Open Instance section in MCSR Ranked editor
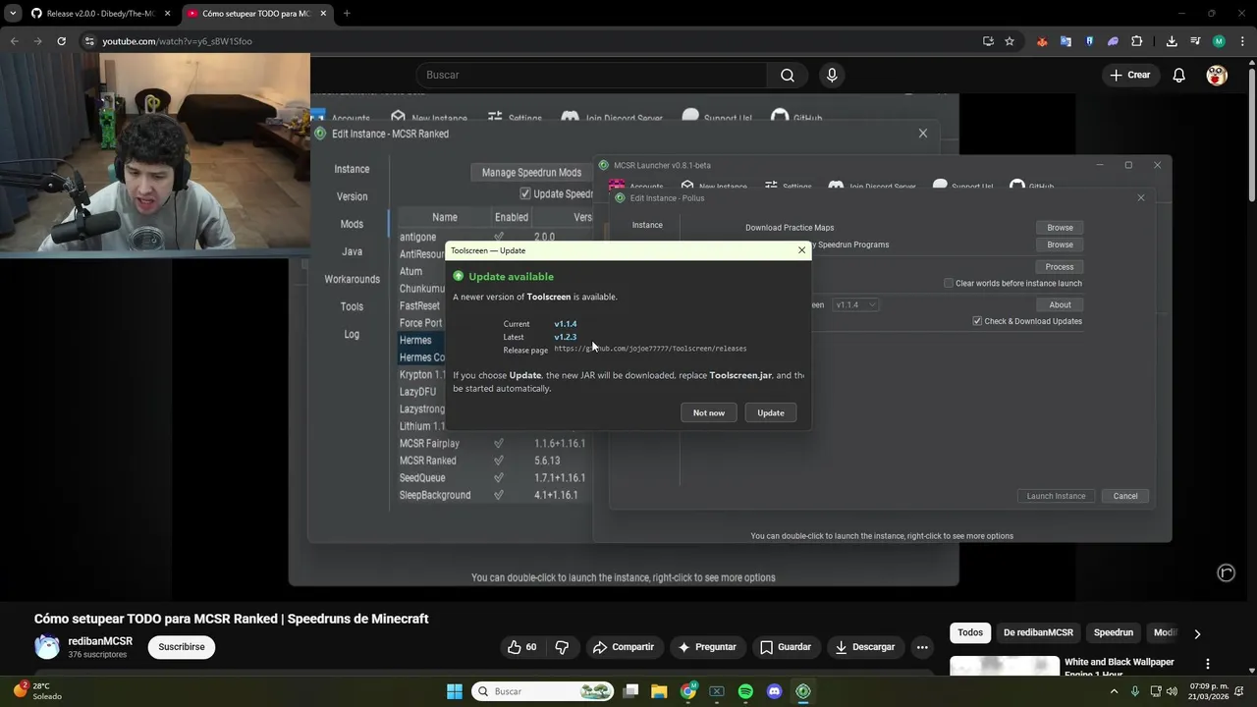Screen dimensions: 1257x707 click(x=352, y=169)
